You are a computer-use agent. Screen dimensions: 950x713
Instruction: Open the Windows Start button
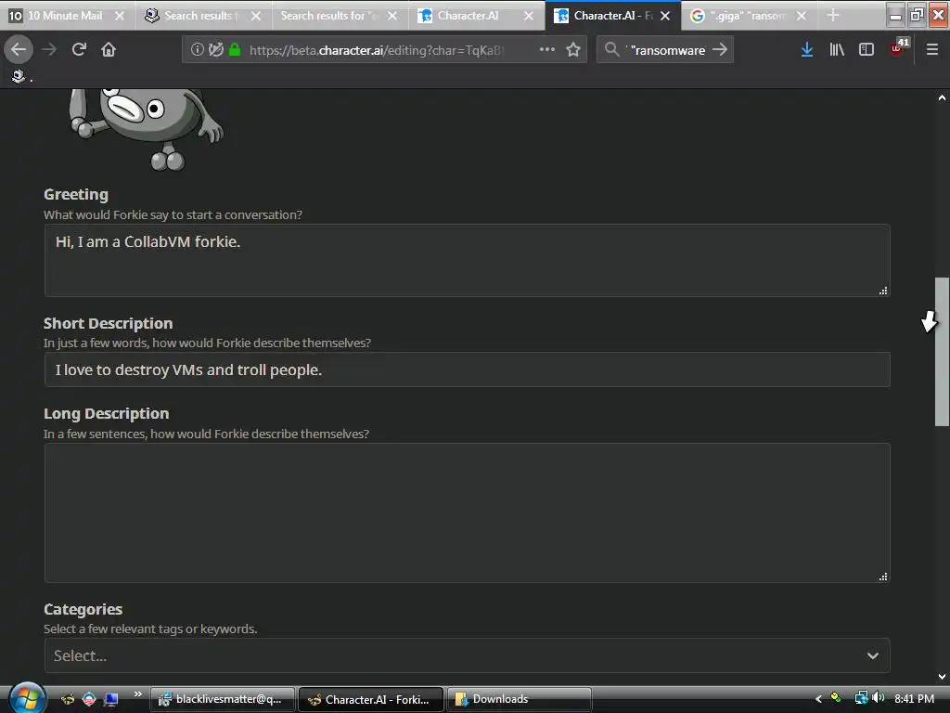click(27, 698)
